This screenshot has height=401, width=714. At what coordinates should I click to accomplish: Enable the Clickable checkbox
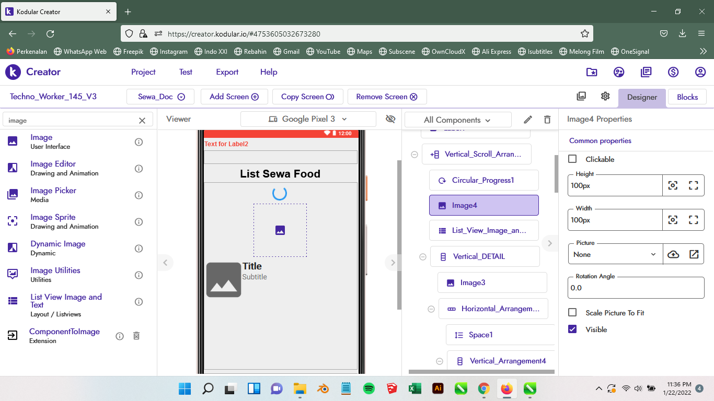pos(572,159)
